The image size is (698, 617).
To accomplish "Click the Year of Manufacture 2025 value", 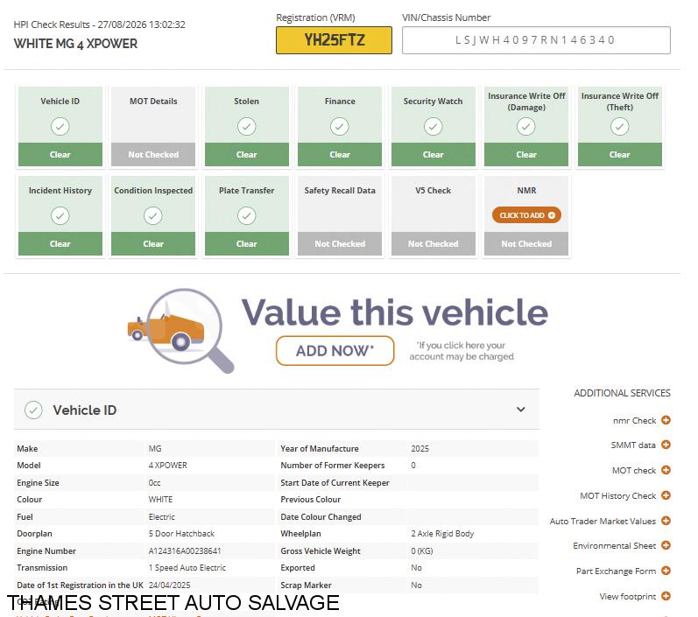I will (x=420, y=448).
